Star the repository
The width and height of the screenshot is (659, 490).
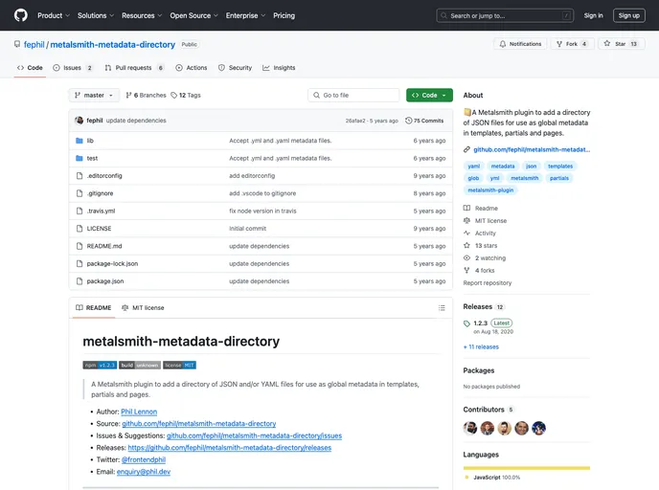pyautogui.click(x=622, y=44)
